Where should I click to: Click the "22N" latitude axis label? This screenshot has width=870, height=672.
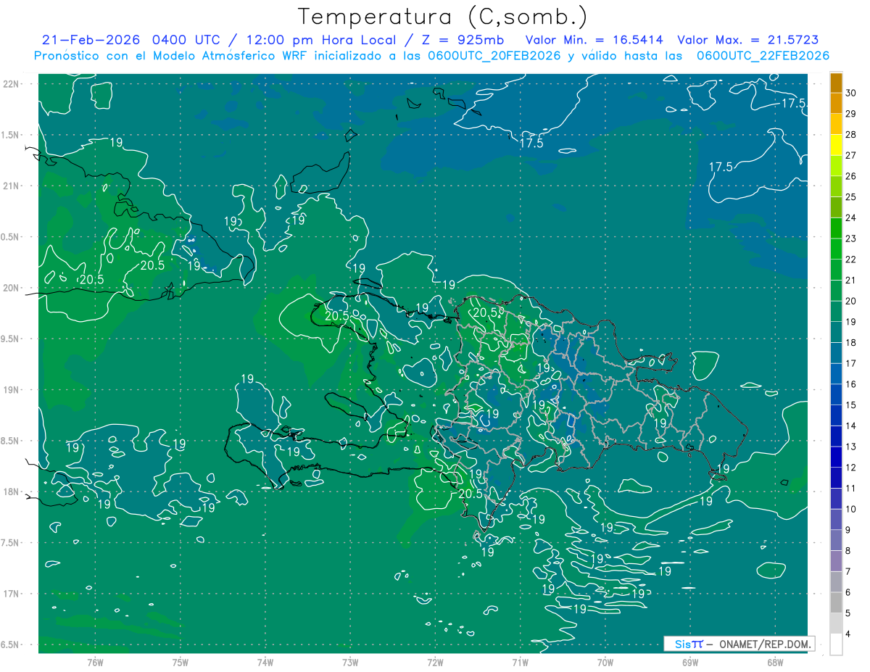click(x=12, y=83)
